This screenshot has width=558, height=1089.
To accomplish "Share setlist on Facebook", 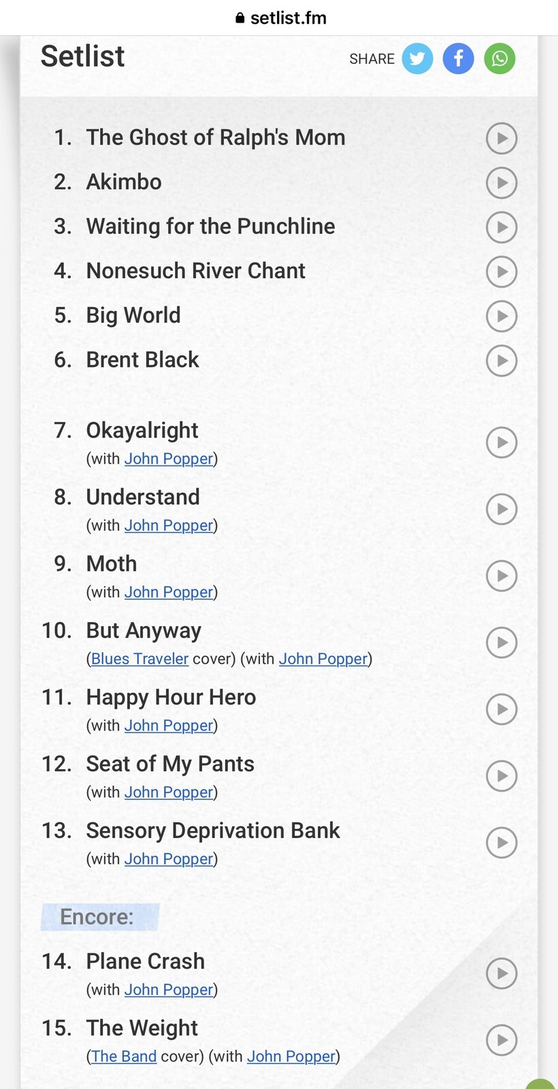I will point(459,59).
